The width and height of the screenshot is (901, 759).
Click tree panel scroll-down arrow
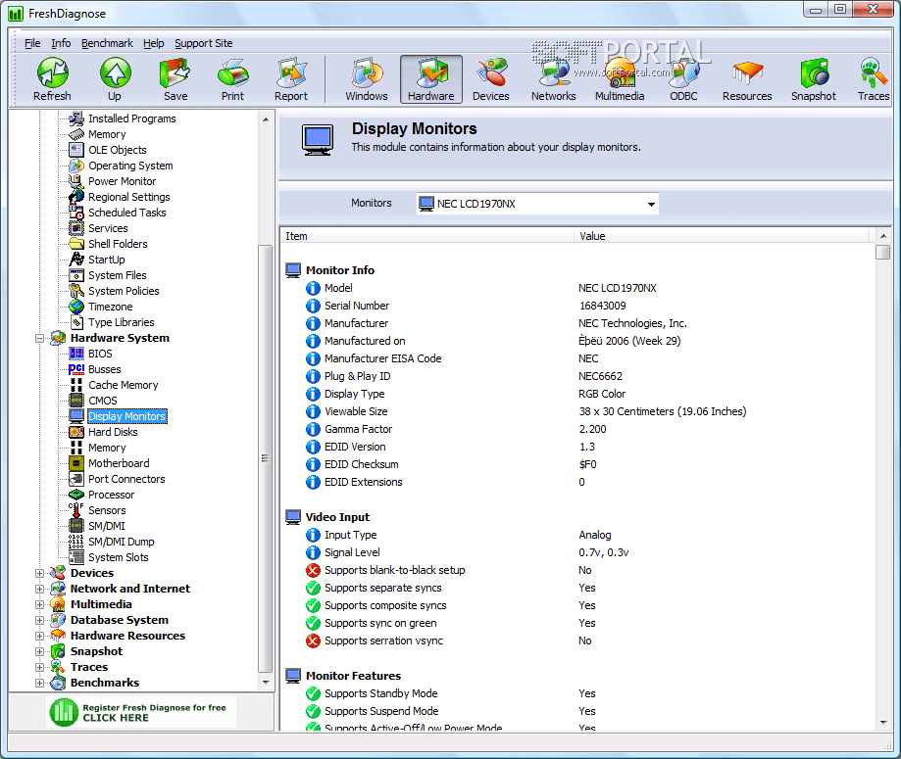tap(266, 683)
